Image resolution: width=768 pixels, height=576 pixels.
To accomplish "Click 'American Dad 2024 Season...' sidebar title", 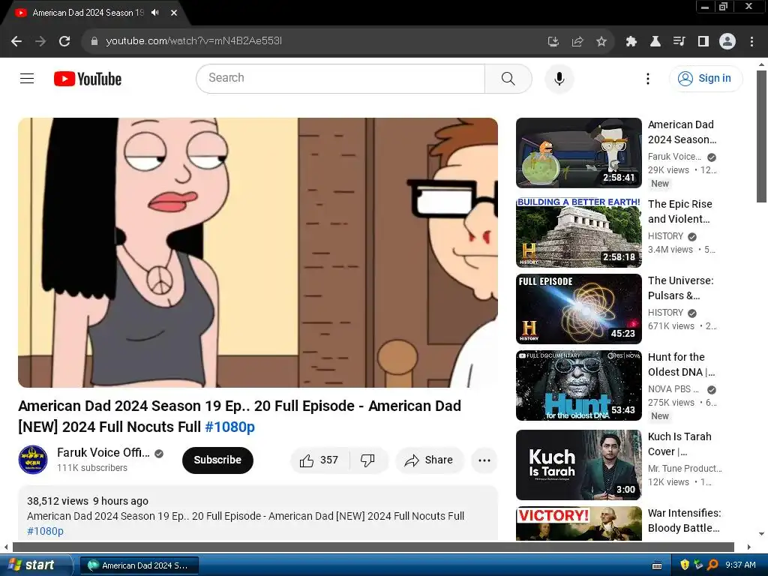I will click(x=682, y=132).
